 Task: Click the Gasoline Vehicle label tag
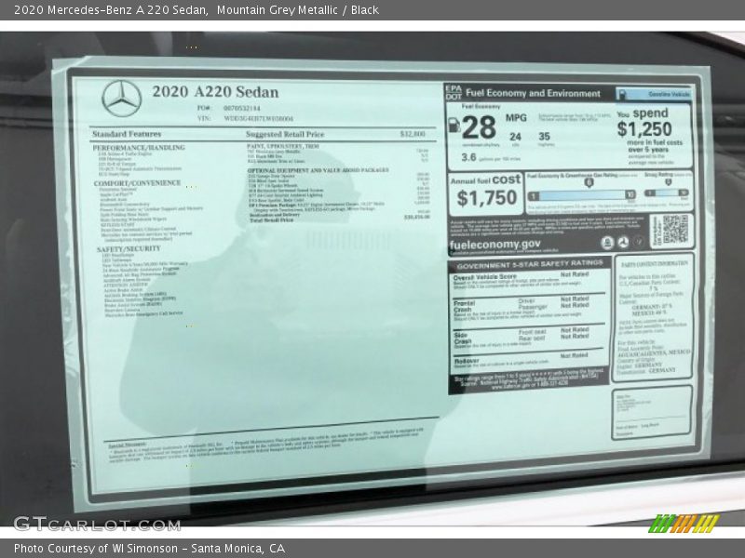pyautogui.click(x=654, y=94)
